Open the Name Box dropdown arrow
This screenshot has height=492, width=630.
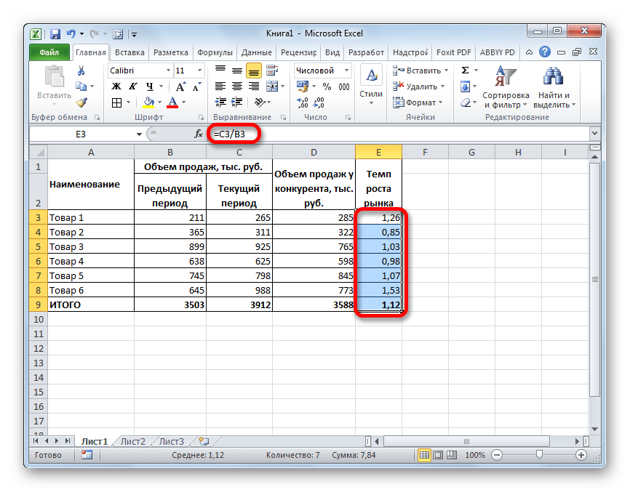(139, 134)
